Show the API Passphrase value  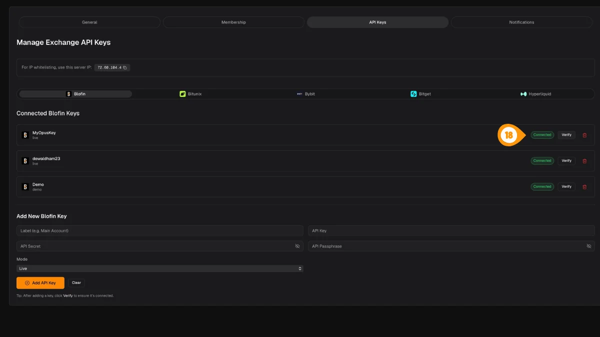589,246
